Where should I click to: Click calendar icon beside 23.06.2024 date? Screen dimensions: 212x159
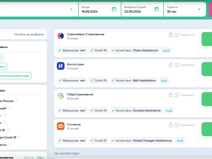[157, 9]
